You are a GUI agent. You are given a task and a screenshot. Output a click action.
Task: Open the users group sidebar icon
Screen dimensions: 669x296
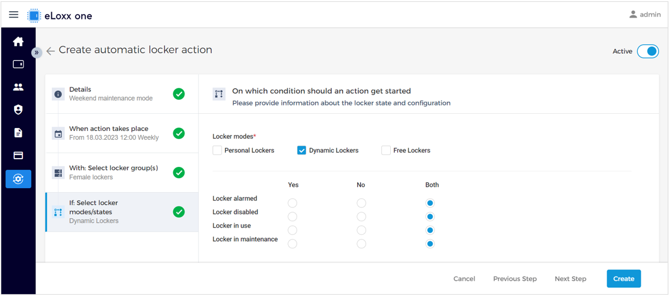pos(18,87)
